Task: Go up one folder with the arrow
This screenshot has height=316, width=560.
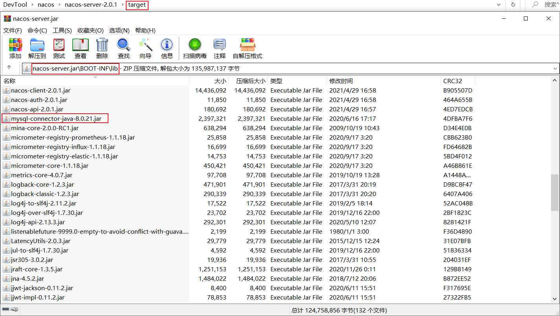Action: 9,68
